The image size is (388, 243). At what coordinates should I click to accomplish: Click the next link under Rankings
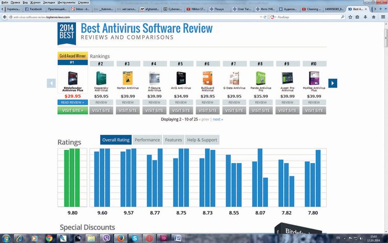[x=218, y=119]
